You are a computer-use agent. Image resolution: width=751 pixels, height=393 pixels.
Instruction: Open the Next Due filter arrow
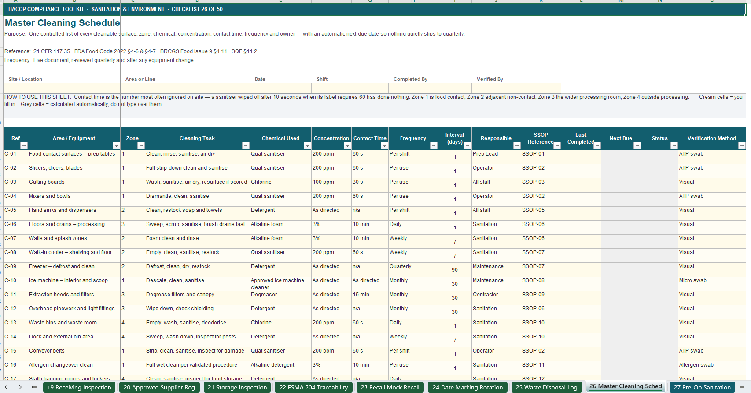pos(637,146)
